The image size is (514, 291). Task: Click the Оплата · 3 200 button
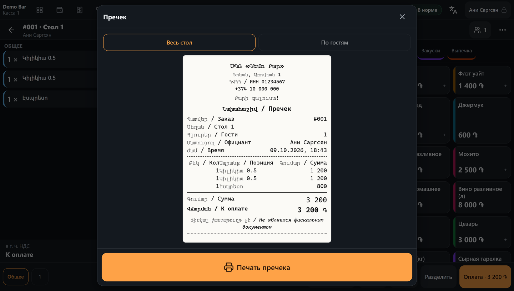485,277
